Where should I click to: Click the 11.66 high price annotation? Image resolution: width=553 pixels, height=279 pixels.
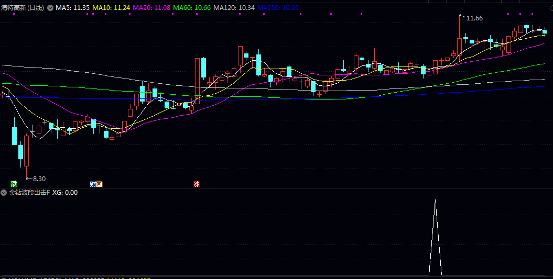click(474, 18)
